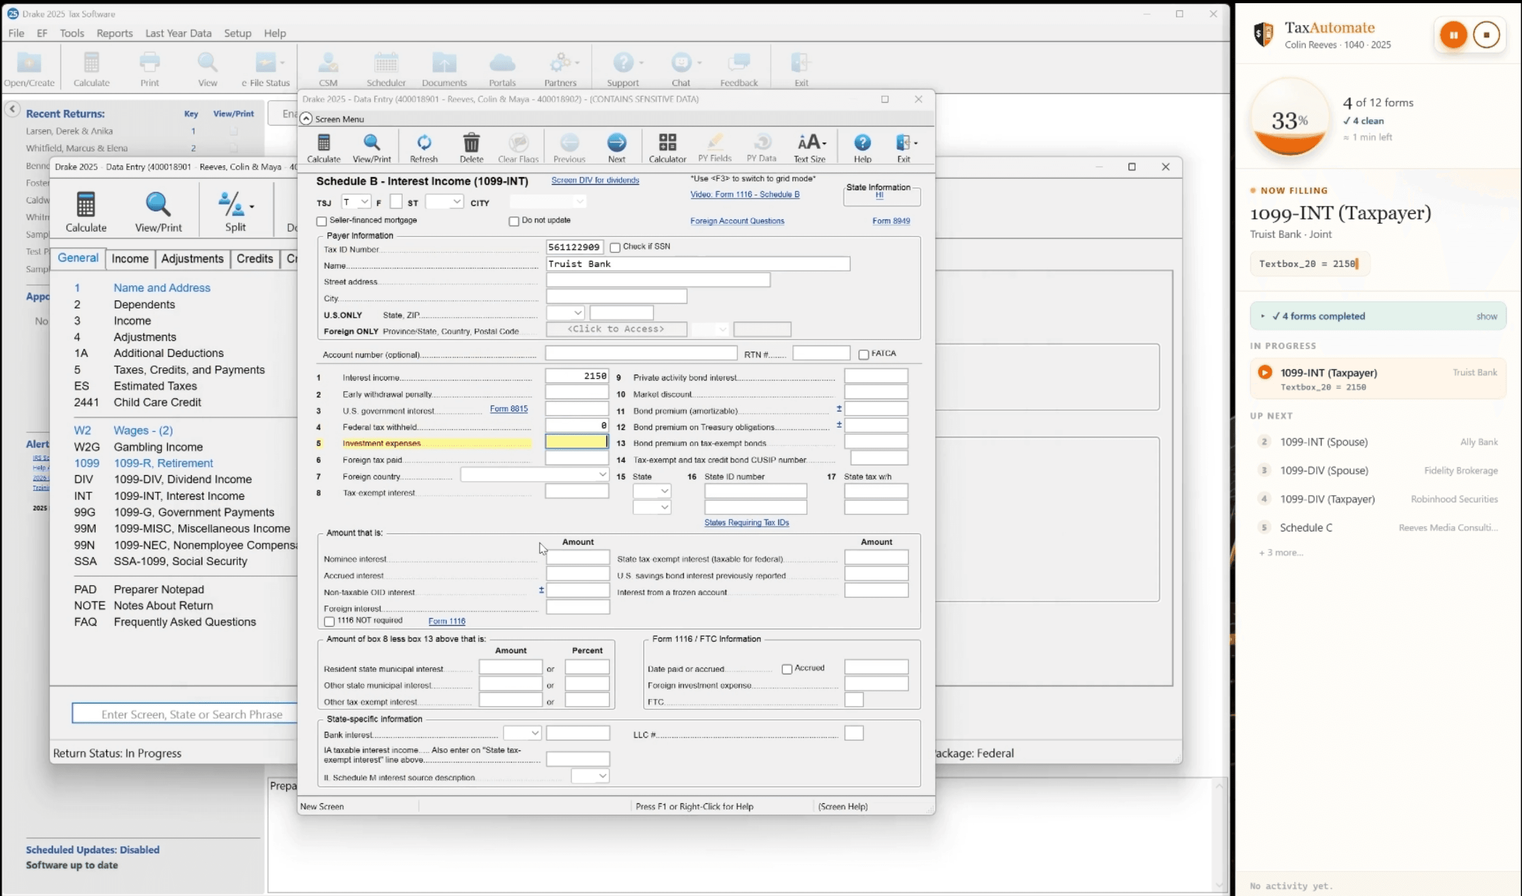1522x896 pixels.
Task: Click Open/Create in main Drake toolbar
Action: pyautogui.click(x=29, y=70)
